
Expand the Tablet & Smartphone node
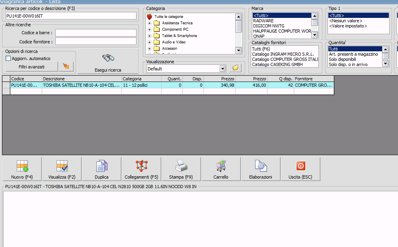pyautogui.click(x=150, y=36)
